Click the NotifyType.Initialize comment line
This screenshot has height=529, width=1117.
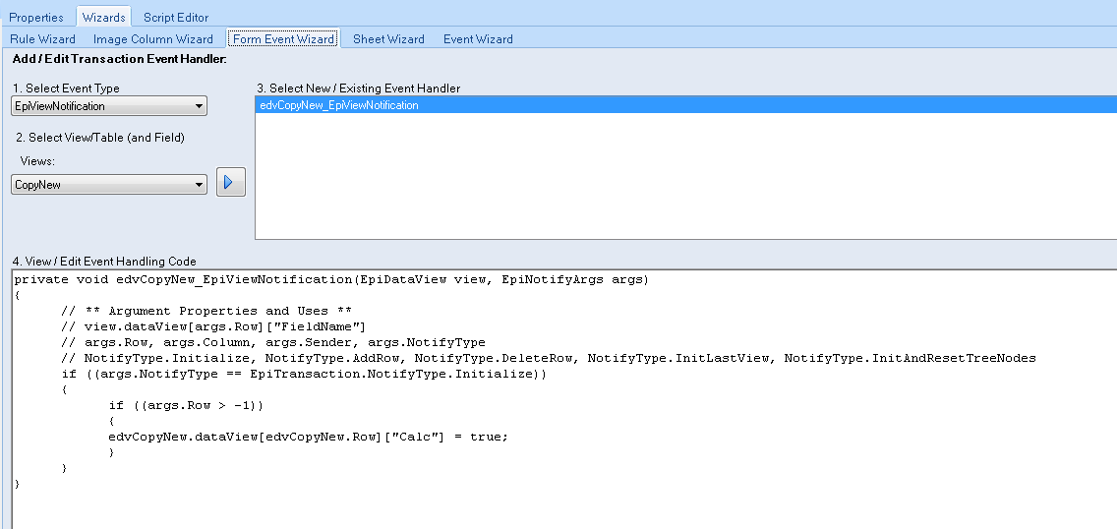[x=549, y=358]
